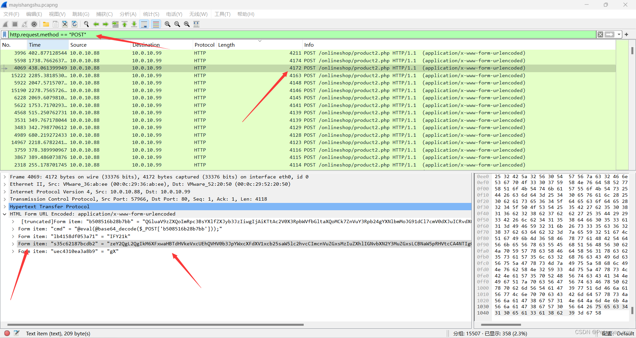Expand Hypertext Transfer Protocol node

5,207
